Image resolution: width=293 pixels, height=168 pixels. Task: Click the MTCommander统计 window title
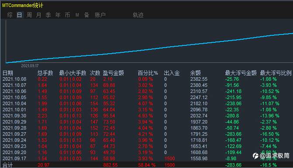pyautogui.click(x=23, y=5)
